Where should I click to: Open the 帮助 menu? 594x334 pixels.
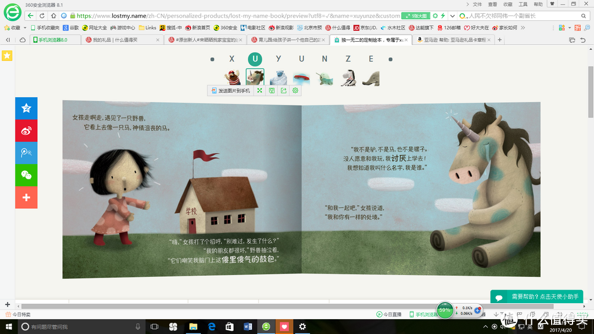pyautogui.click(x=538, y=4)
